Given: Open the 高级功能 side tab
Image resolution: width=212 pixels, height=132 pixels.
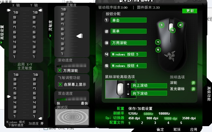Looking at the screenshot, I should [x=209, y=94].
